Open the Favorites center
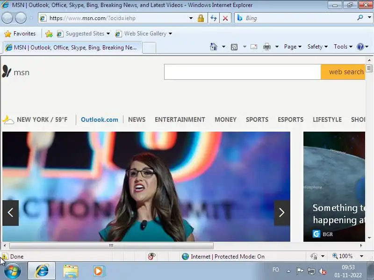This screenshot has width=374, height=280. pos(20,34)
